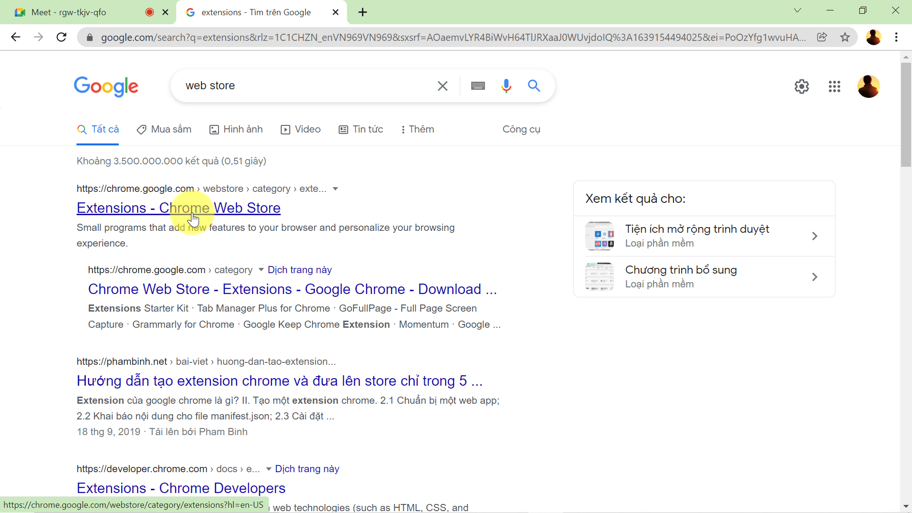Open the tab search down-arrow
The image size is (912, 513).
click(798, 10)
